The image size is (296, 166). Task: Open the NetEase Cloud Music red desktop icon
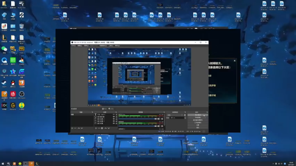tap(13, 95)
